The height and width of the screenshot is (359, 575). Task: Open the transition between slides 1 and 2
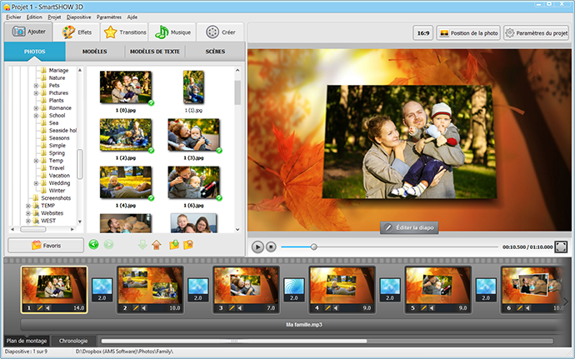101,287
